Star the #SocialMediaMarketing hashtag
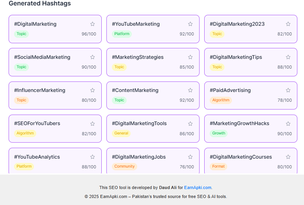The image size is (304, 205). coord(92,57)
